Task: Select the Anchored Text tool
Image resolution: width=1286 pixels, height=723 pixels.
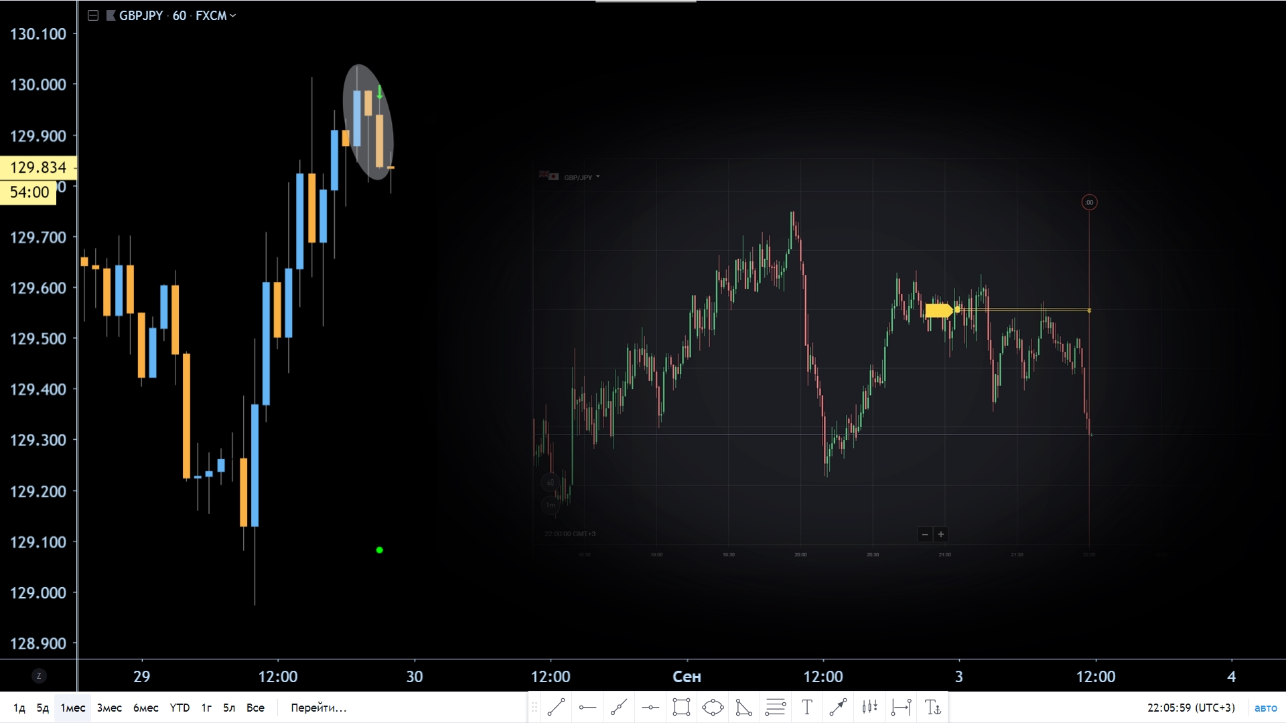Action: pyautogui.click(x=932, y=707)
